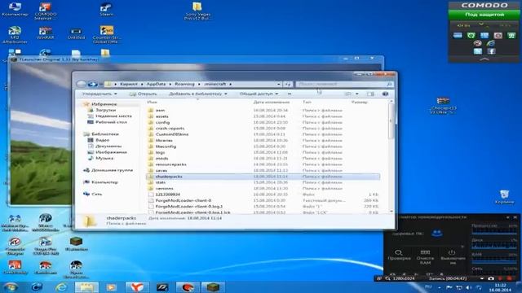Expand the Добавить в библиотеку dropdown

tap(197, 94)
